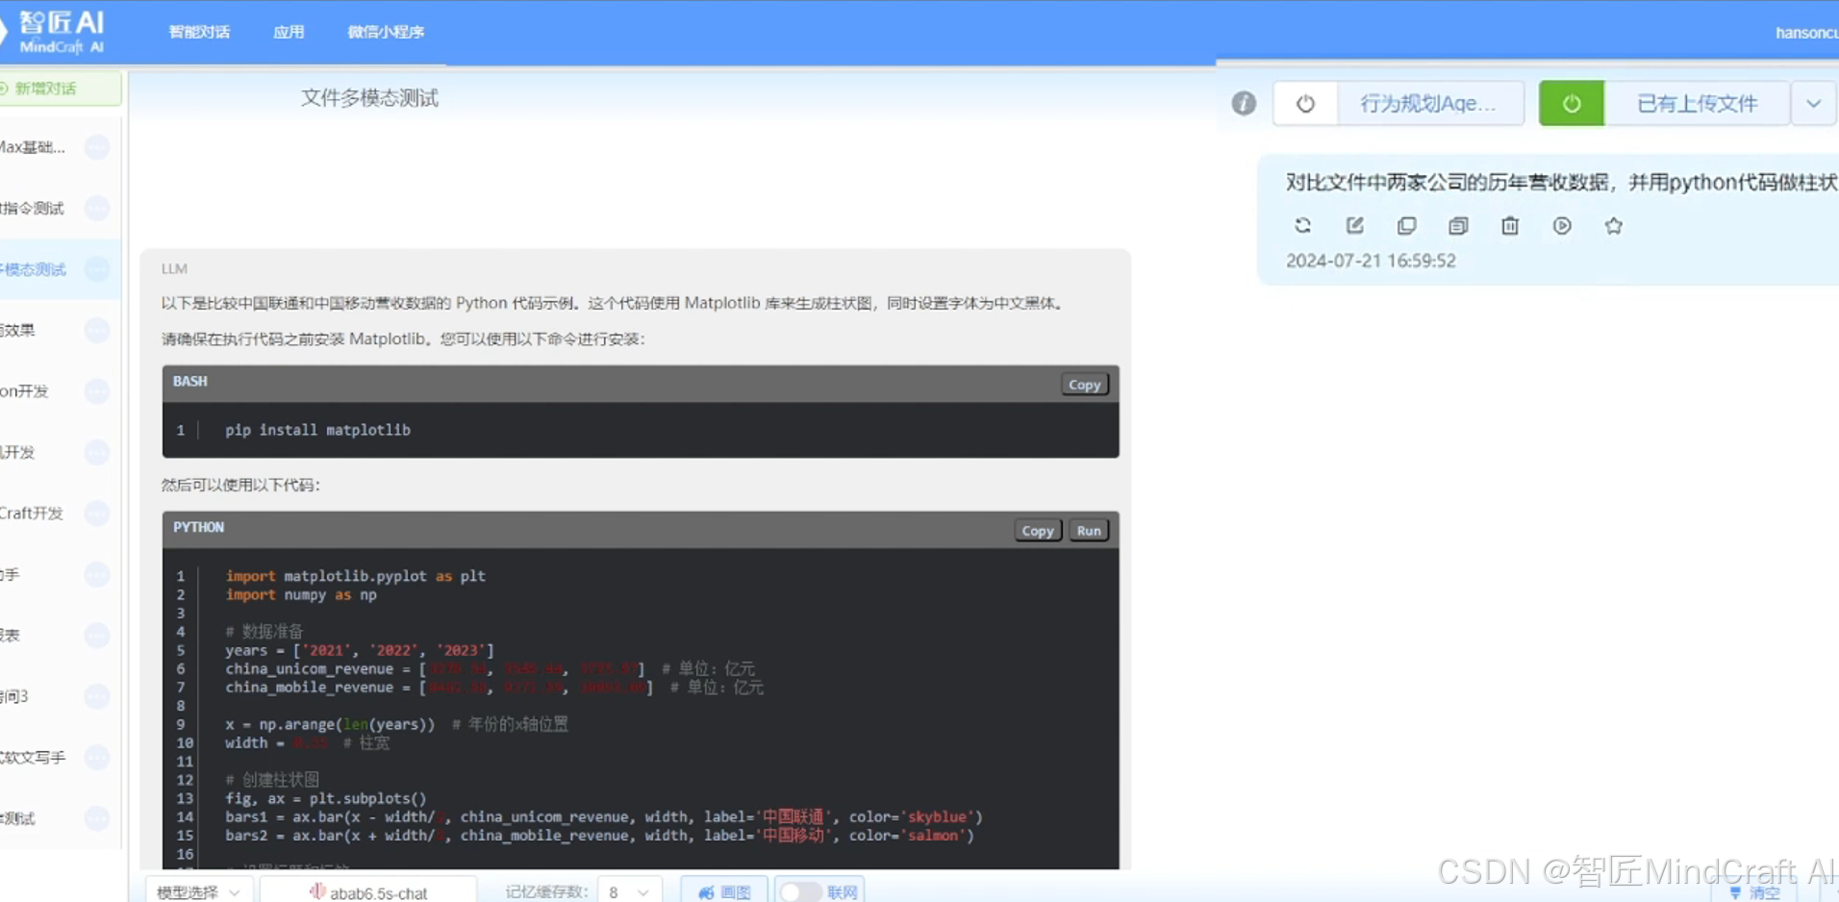Click the regenerate icon under the user message
The height and width of the screenshot is (902, 1839).
1302,225
